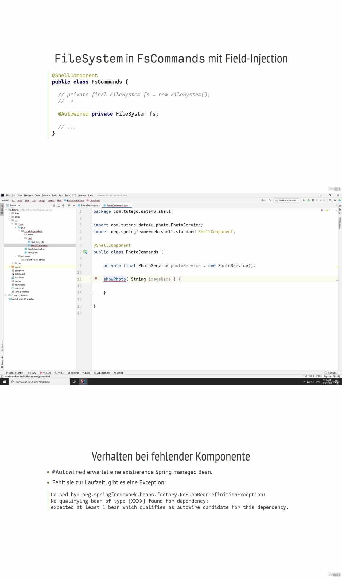Open the Refactor menu
Image resolution: width=342 pixels, height=578 pixels.
click(x=46, y=195)
